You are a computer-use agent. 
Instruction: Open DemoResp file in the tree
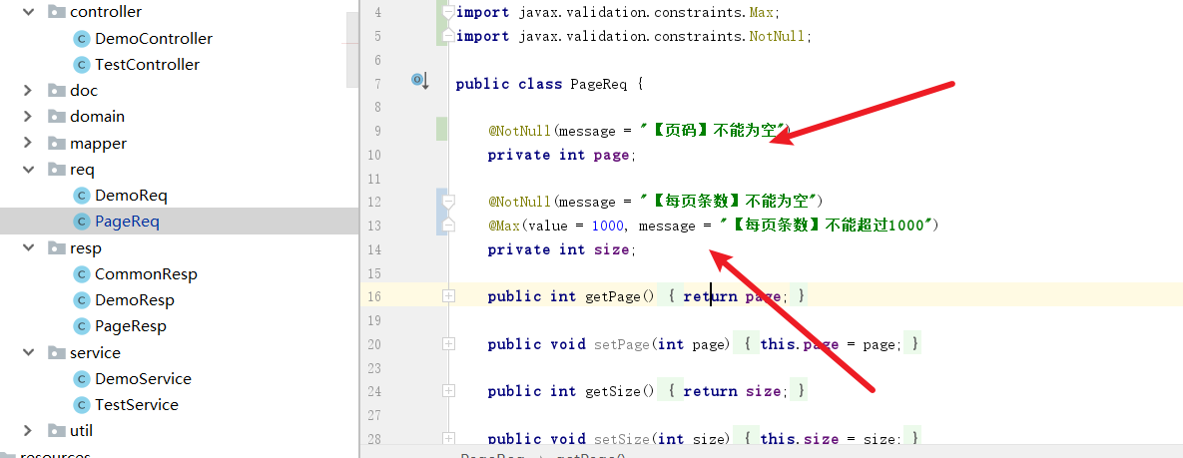134,300
